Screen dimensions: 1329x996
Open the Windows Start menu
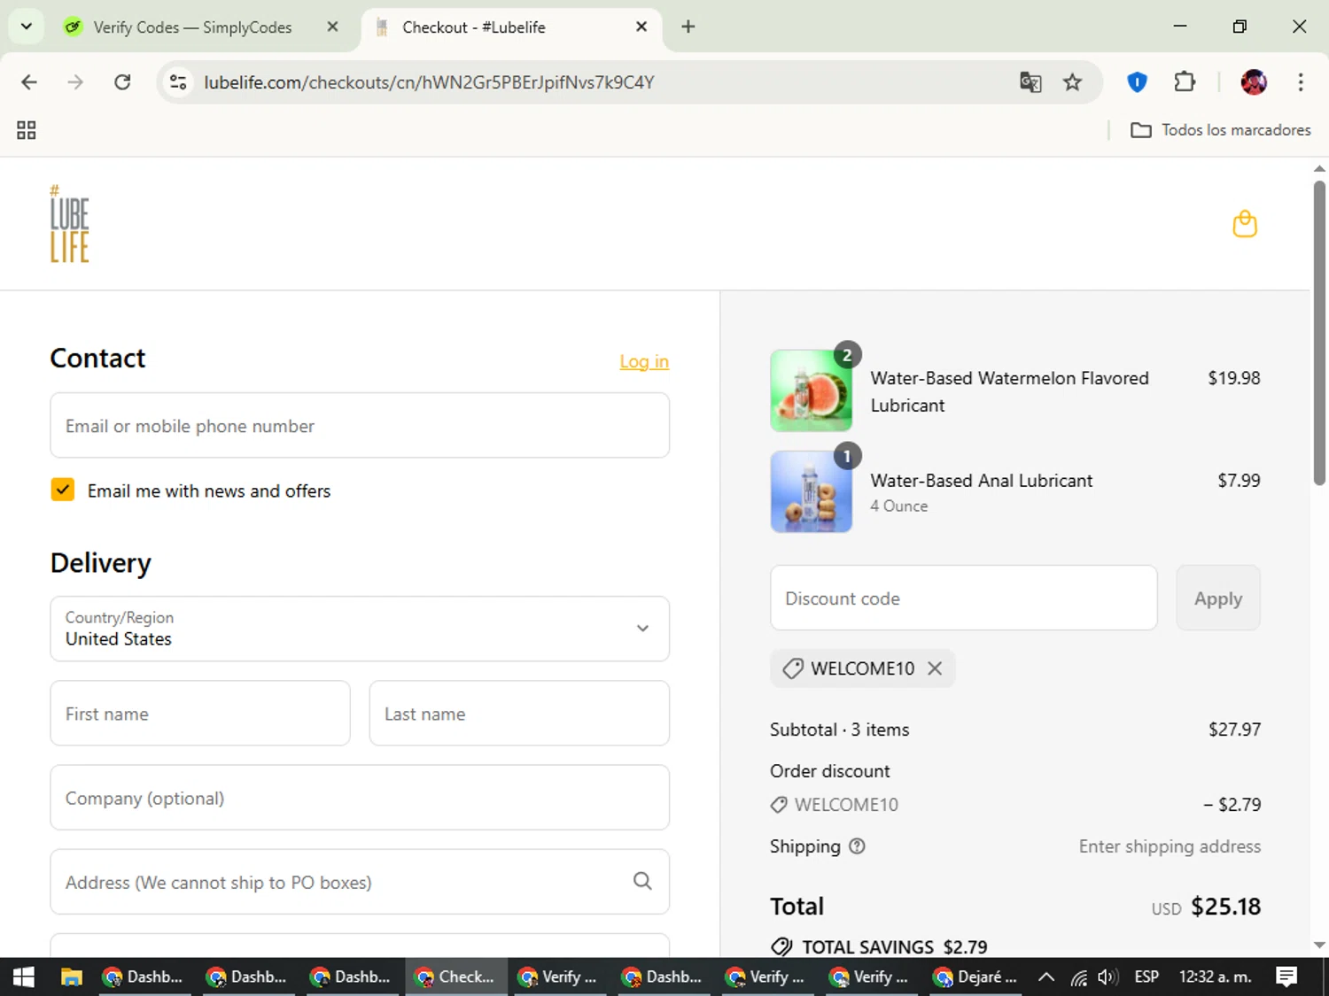click(24, 977)
